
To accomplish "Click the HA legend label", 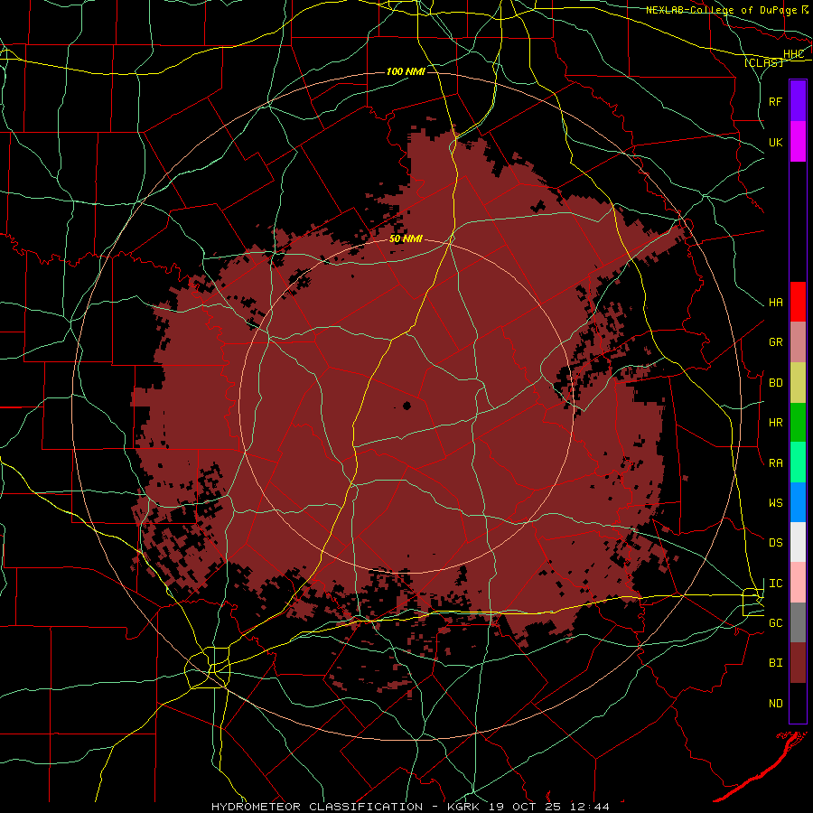I will pyautogui.click(x=776, y=303).
